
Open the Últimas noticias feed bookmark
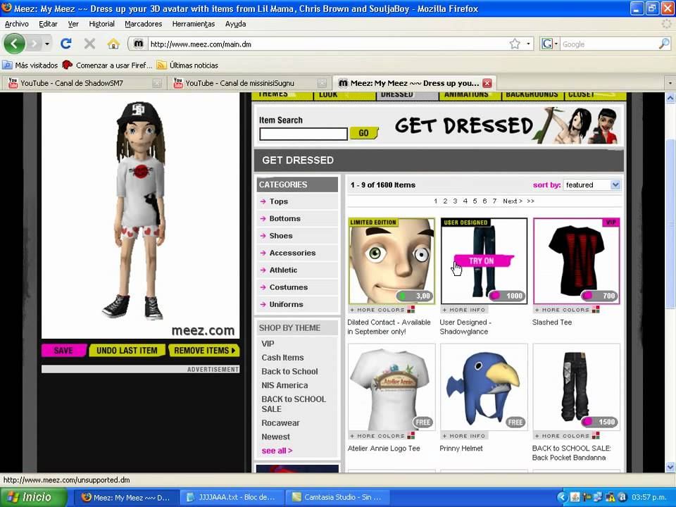(187, 65)
